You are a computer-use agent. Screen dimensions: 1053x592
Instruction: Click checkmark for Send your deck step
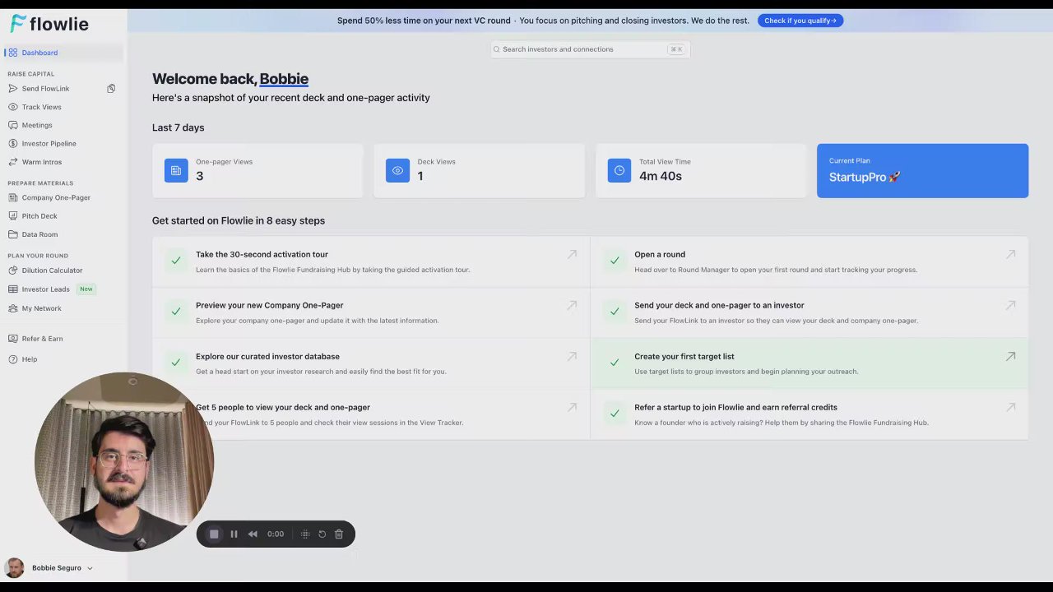pos(615,312)
